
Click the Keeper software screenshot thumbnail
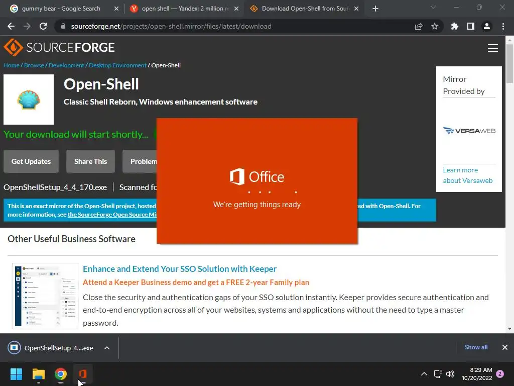(x=45, y=296)
